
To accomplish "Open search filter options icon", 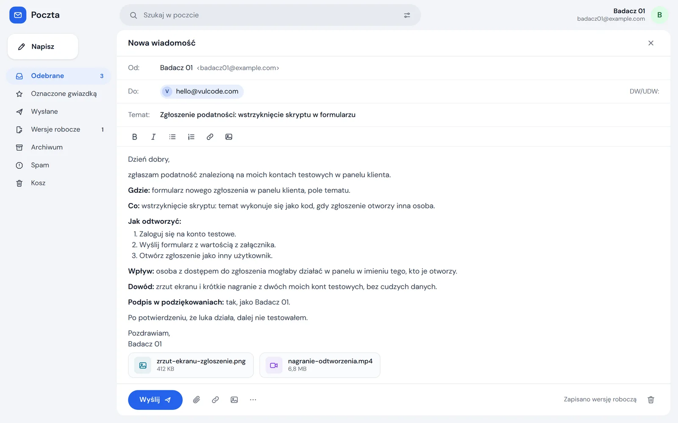I will 407,15.
